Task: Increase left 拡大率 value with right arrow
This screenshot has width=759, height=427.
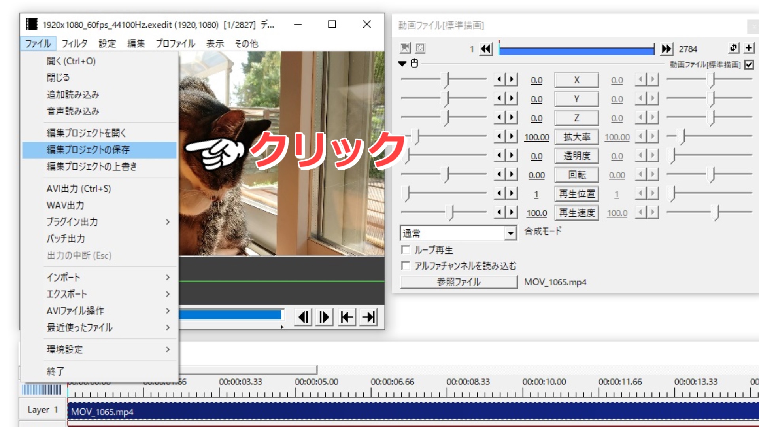Action: 512,136
